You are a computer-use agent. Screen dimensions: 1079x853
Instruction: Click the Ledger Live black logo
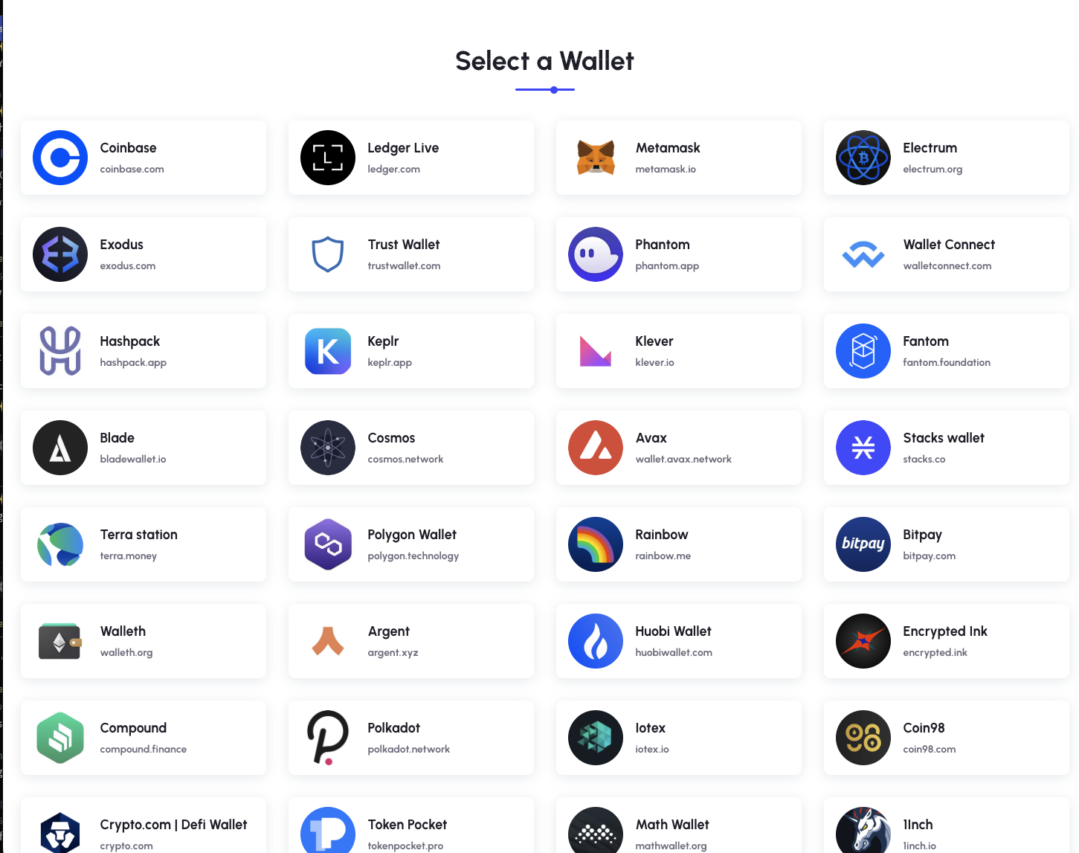pyautogui.click(x=328, y=158)
